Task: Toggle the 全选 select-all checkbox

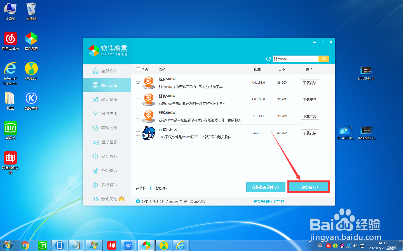Action: 138,69
